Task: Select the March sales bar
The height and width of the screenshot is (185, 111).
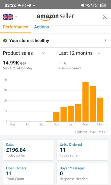Action: (x=85, y=102)
